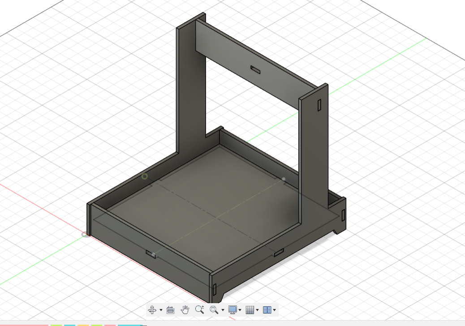Activate the Zoom Window tool
Viewport: 465px width, 326px height.
pyautogui.click(x=214, y=310)
